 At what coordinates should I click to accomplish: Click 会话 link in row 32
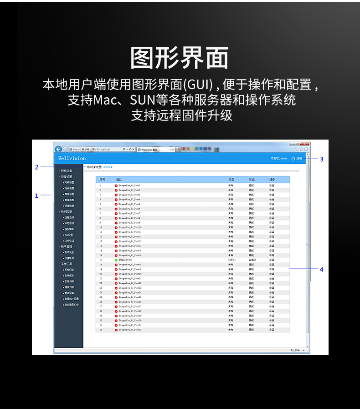[272, 330]
